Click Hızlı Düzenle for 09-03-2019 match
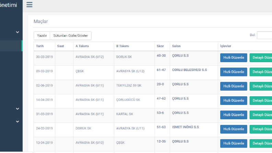 click(x=234, y=72)
